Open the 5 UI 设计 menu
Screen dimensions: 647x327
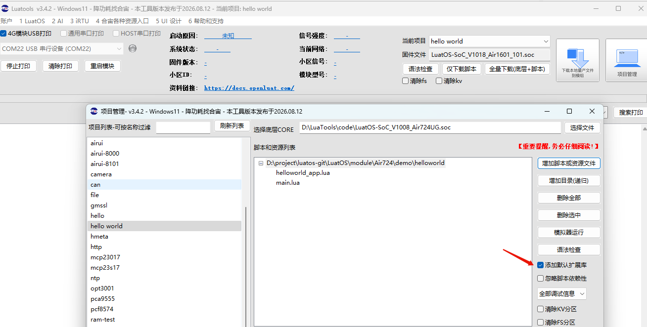pyautogui.click(x=169, y=21)
